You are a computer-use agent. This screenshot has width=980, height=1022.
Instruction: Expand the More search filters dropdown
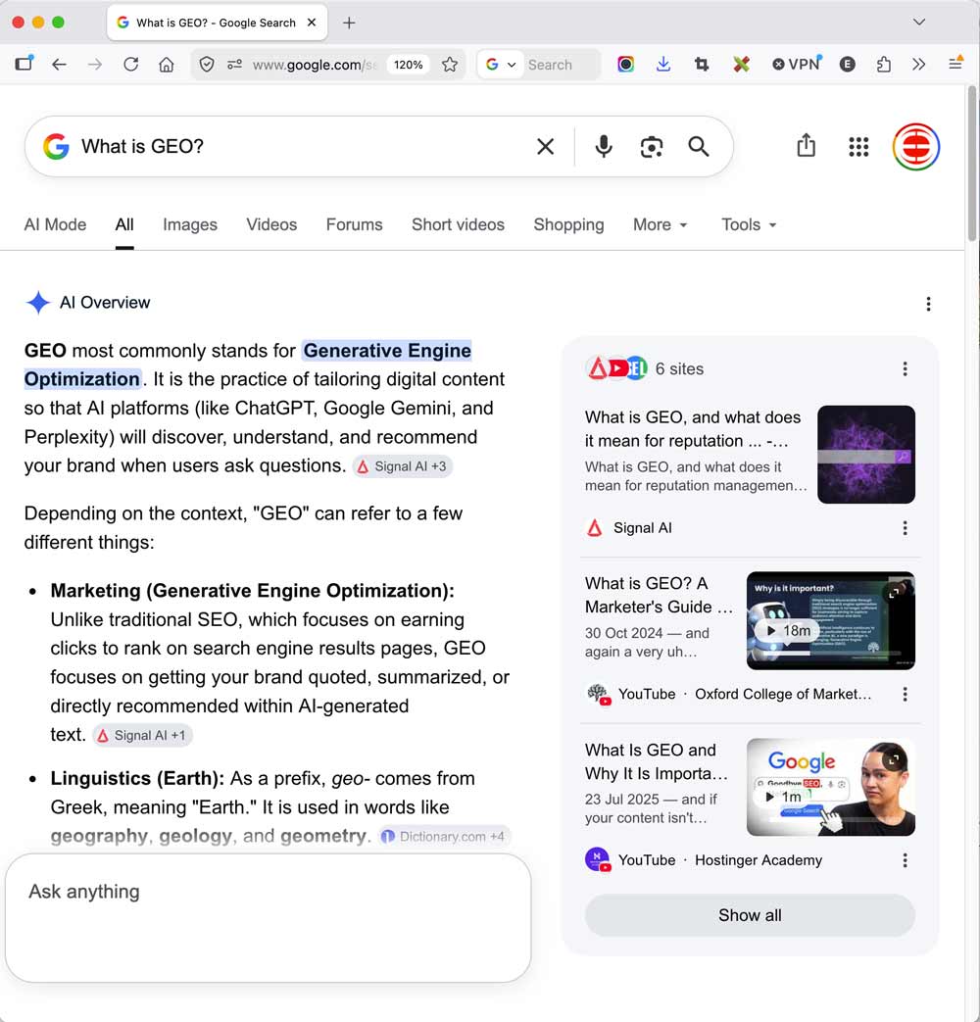(x=661, y=224)
